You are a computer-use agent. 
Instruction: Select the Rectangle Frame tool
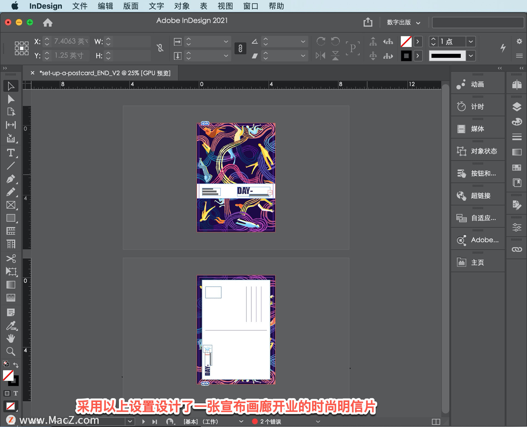[x=11, y=205]
